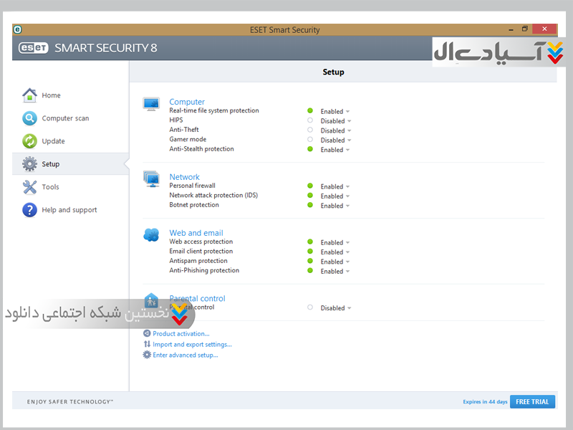The width and height of the screenshot is (573, 430).
Task: Click the Import and export settings link
Action: [192, 344]
